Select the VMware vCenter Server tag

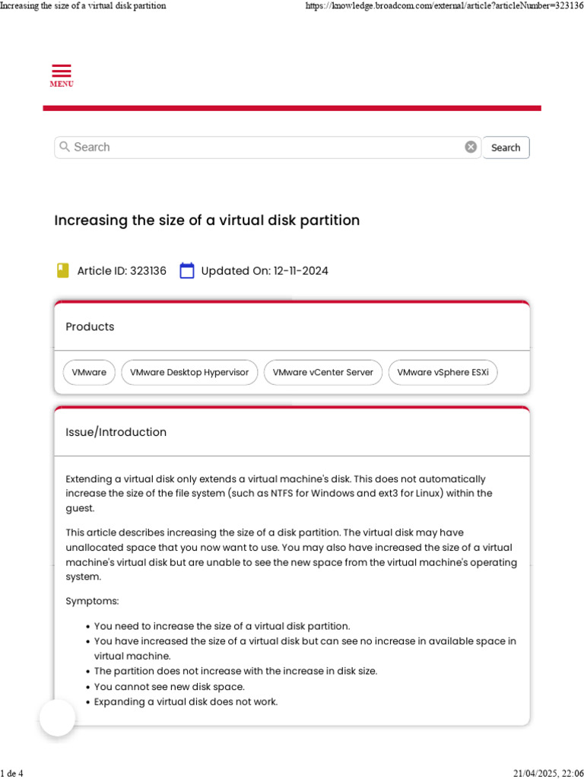322,372
